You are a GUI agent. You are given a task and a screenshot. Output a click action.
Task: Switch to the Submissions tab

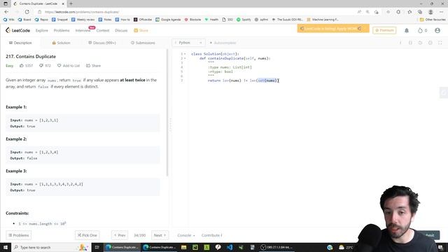tap(143, 43)
